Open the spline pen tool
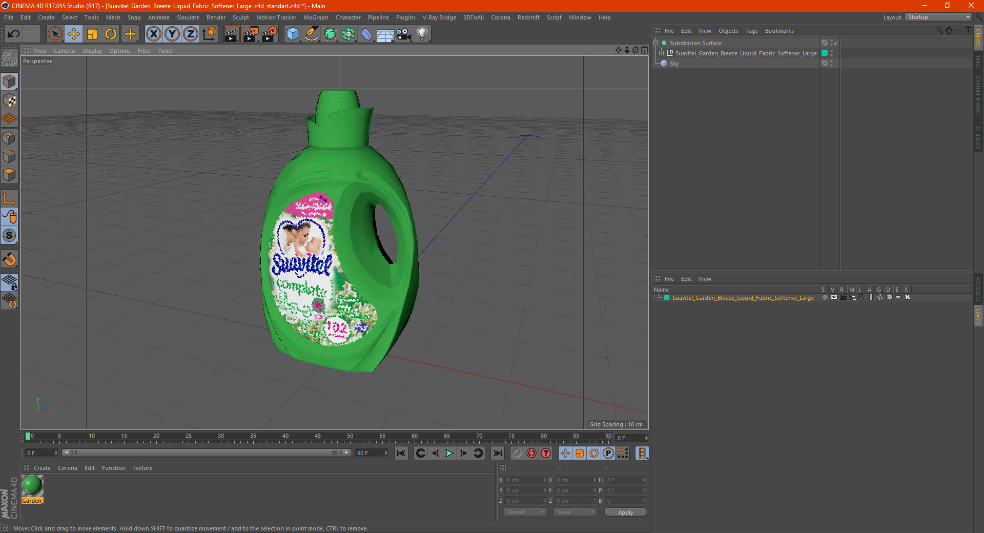Image resolution: width=984 pixels, height=533 pixels. click(x=311, y=34)
